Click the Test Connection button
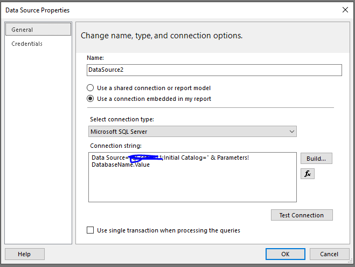 (302, 215)
